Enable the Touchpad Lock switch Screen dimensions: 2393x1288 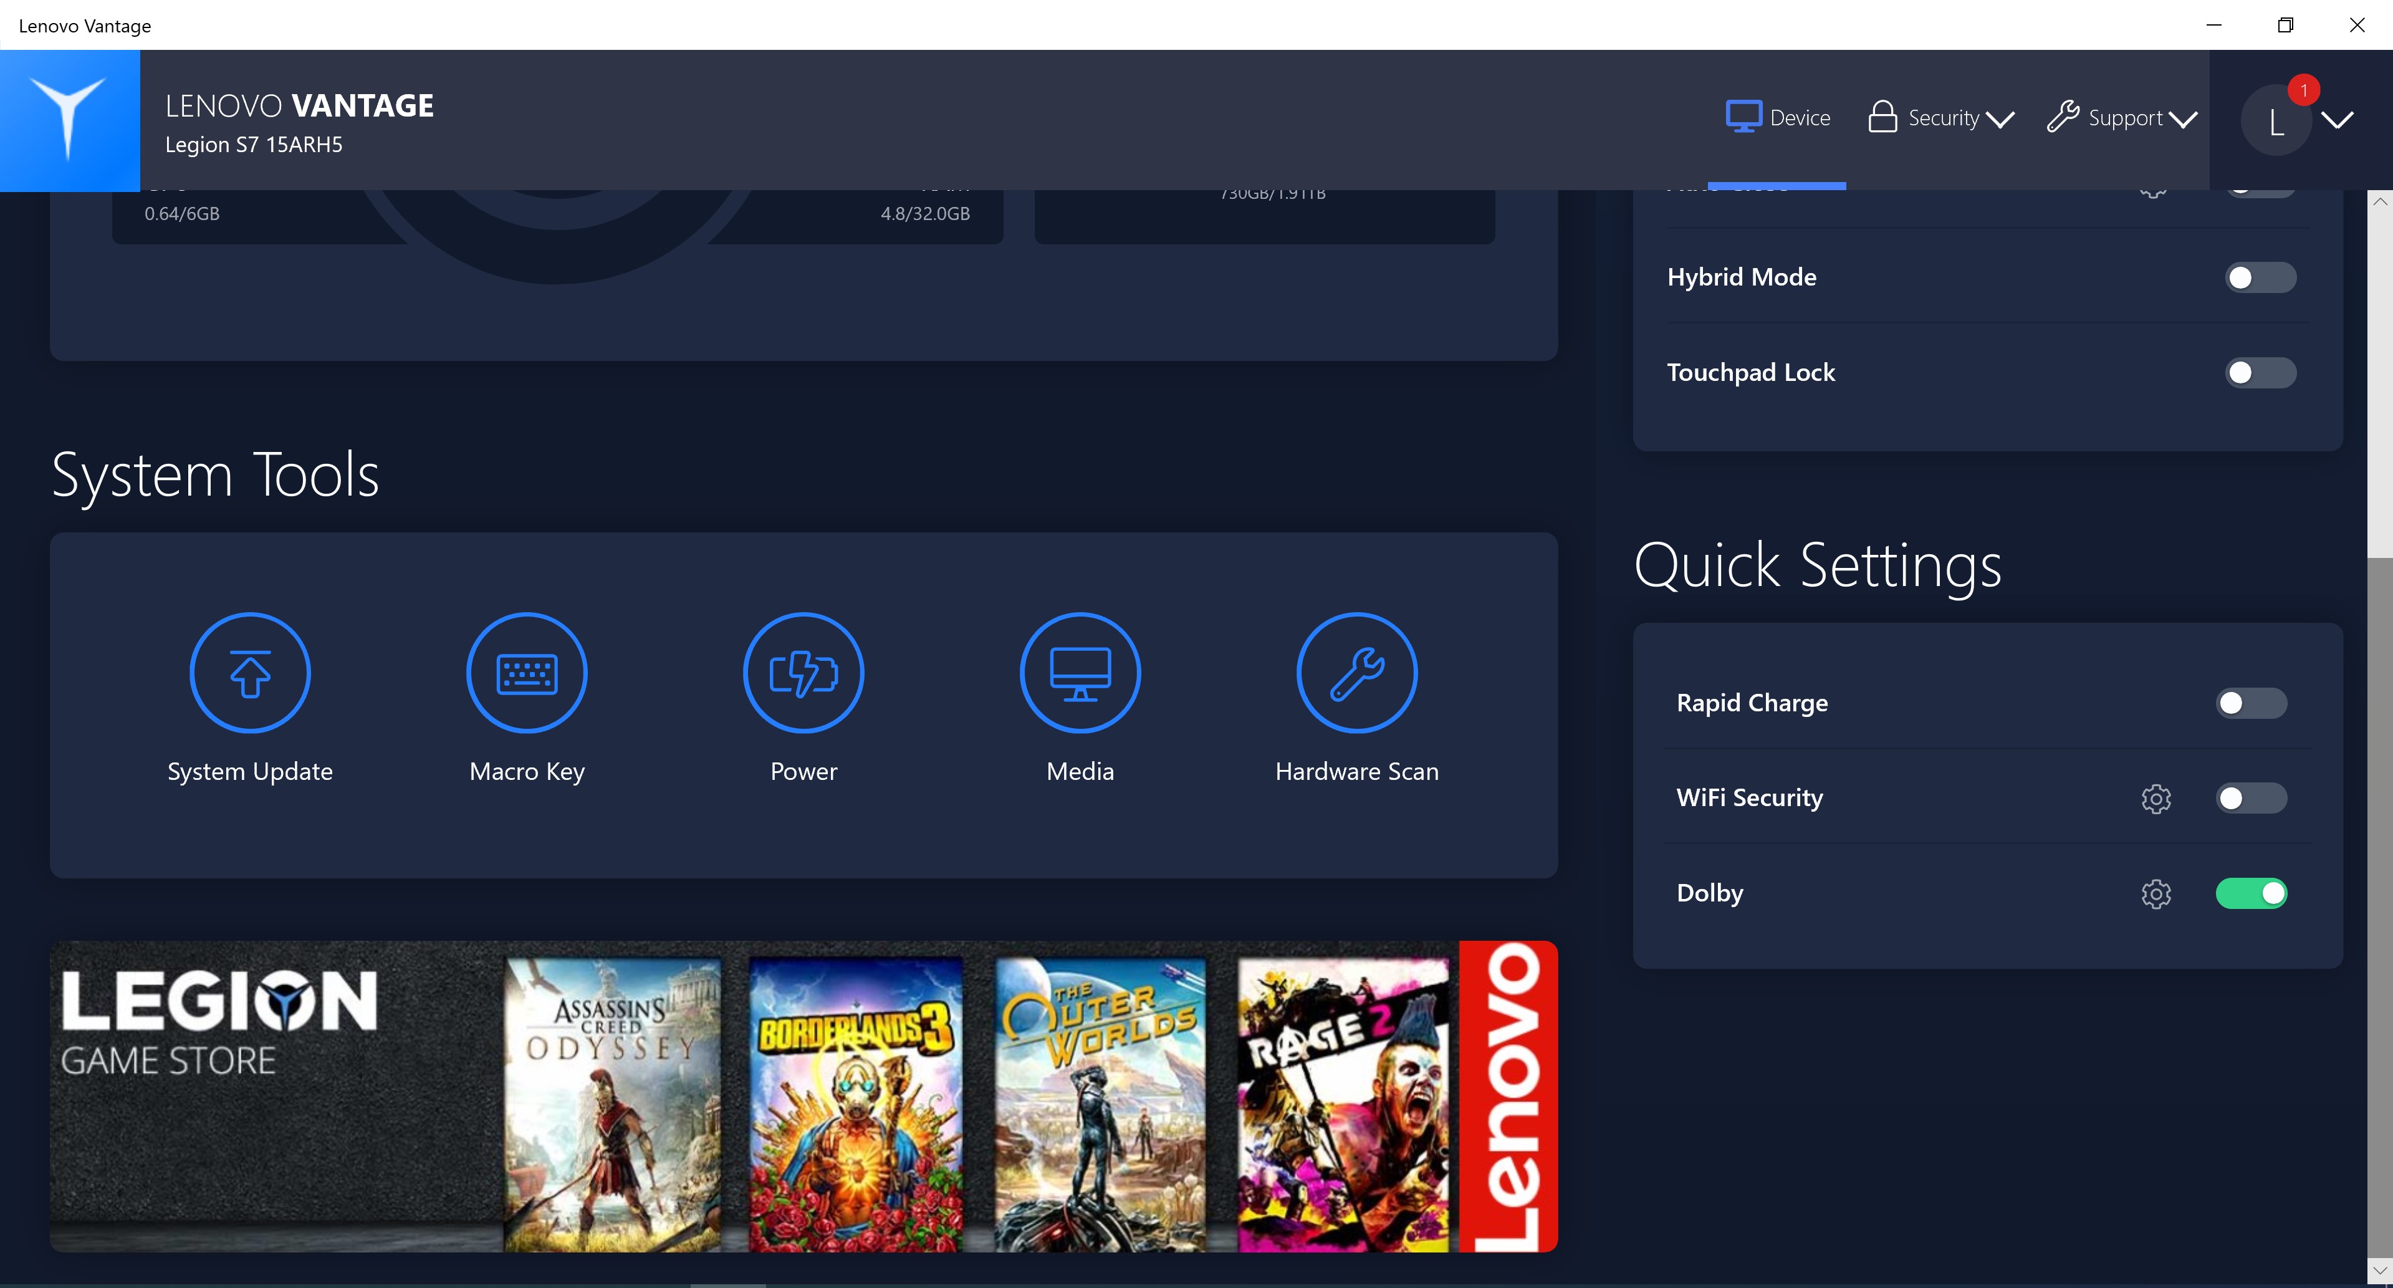2260,373
